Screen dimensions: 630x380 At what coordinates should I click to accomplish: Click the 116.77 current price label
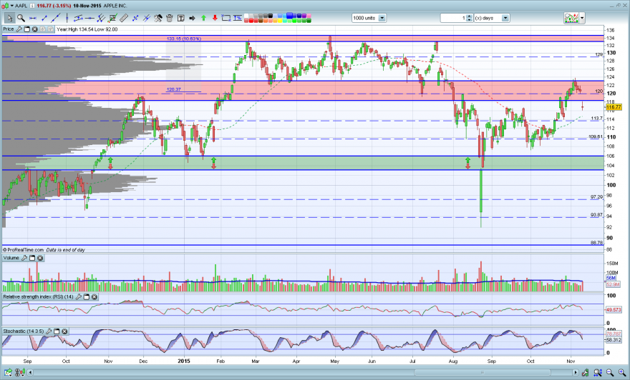tap(614, 107)
